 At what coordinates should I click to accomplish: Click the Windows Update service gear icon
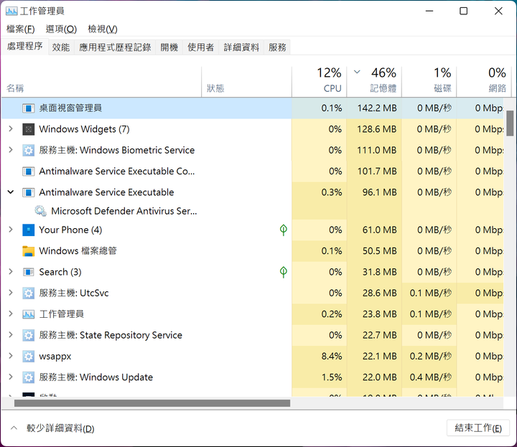tap(28, 377)
